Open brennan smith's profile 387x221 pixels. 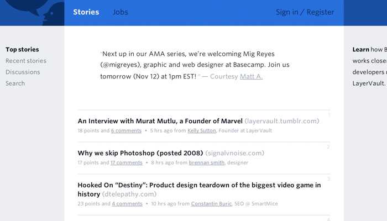pyautogui.click(x=207, y=163)
